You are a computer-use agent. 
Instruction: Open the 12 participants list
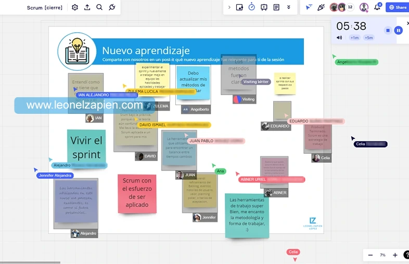click(x=350, y=7)
